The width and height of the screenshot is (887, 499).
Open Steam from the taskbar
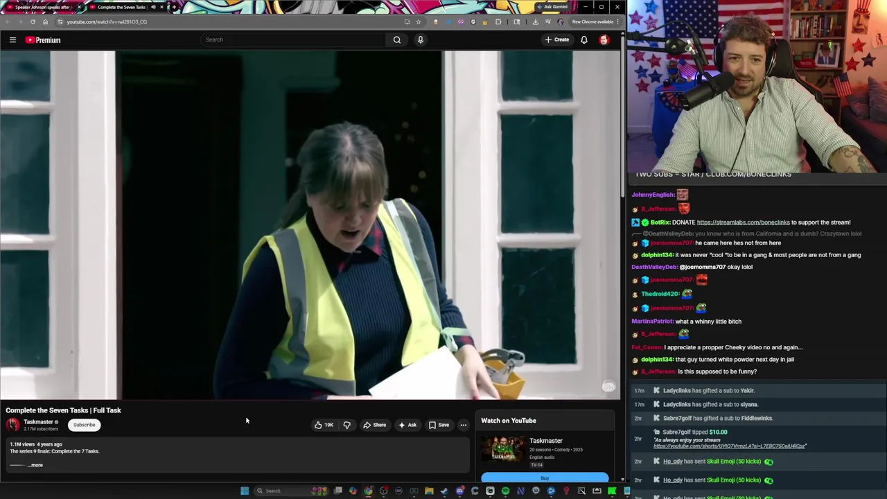click(444, 491)
